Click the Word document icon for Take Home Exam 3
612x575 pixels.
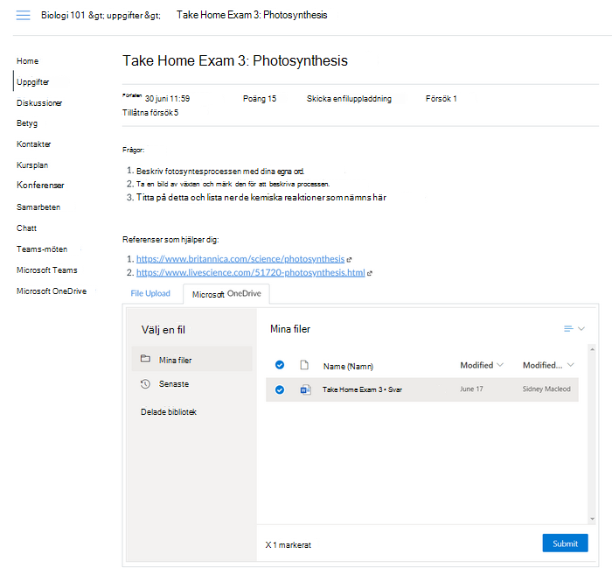[306, 389]
